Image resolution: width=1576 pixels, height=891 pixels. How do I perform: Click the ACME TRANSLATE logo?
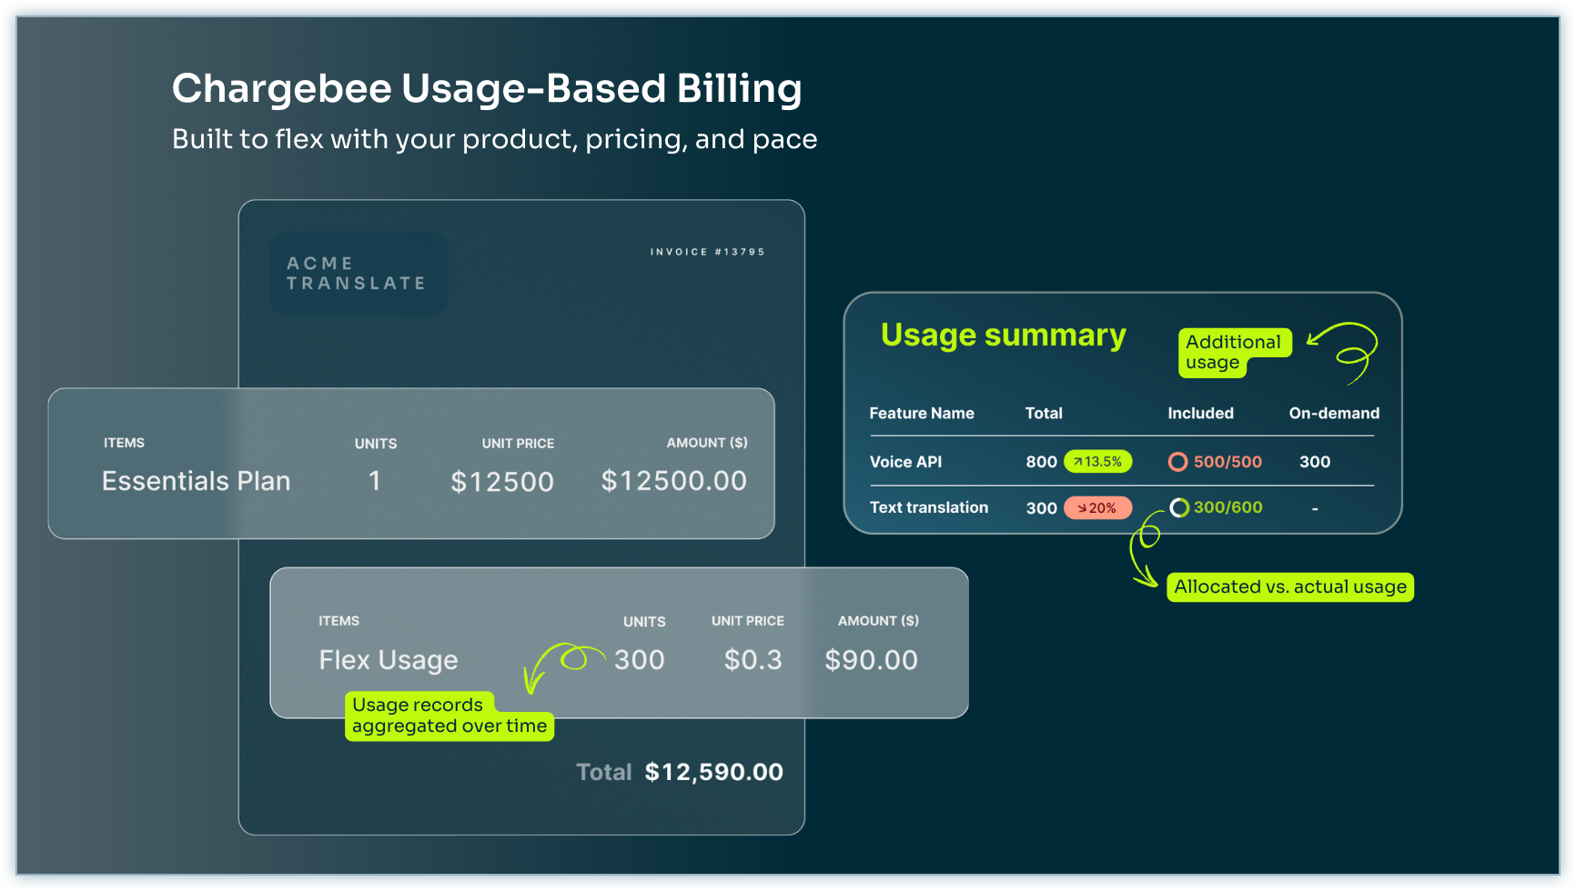[x=358, y=273]
